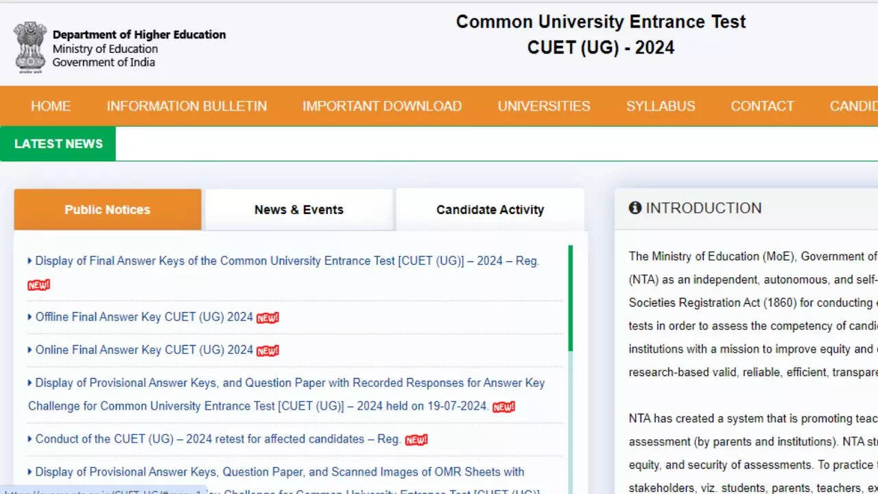Switch to the Candidate Activity tab

pyautogui.click(x=490, y=210)
